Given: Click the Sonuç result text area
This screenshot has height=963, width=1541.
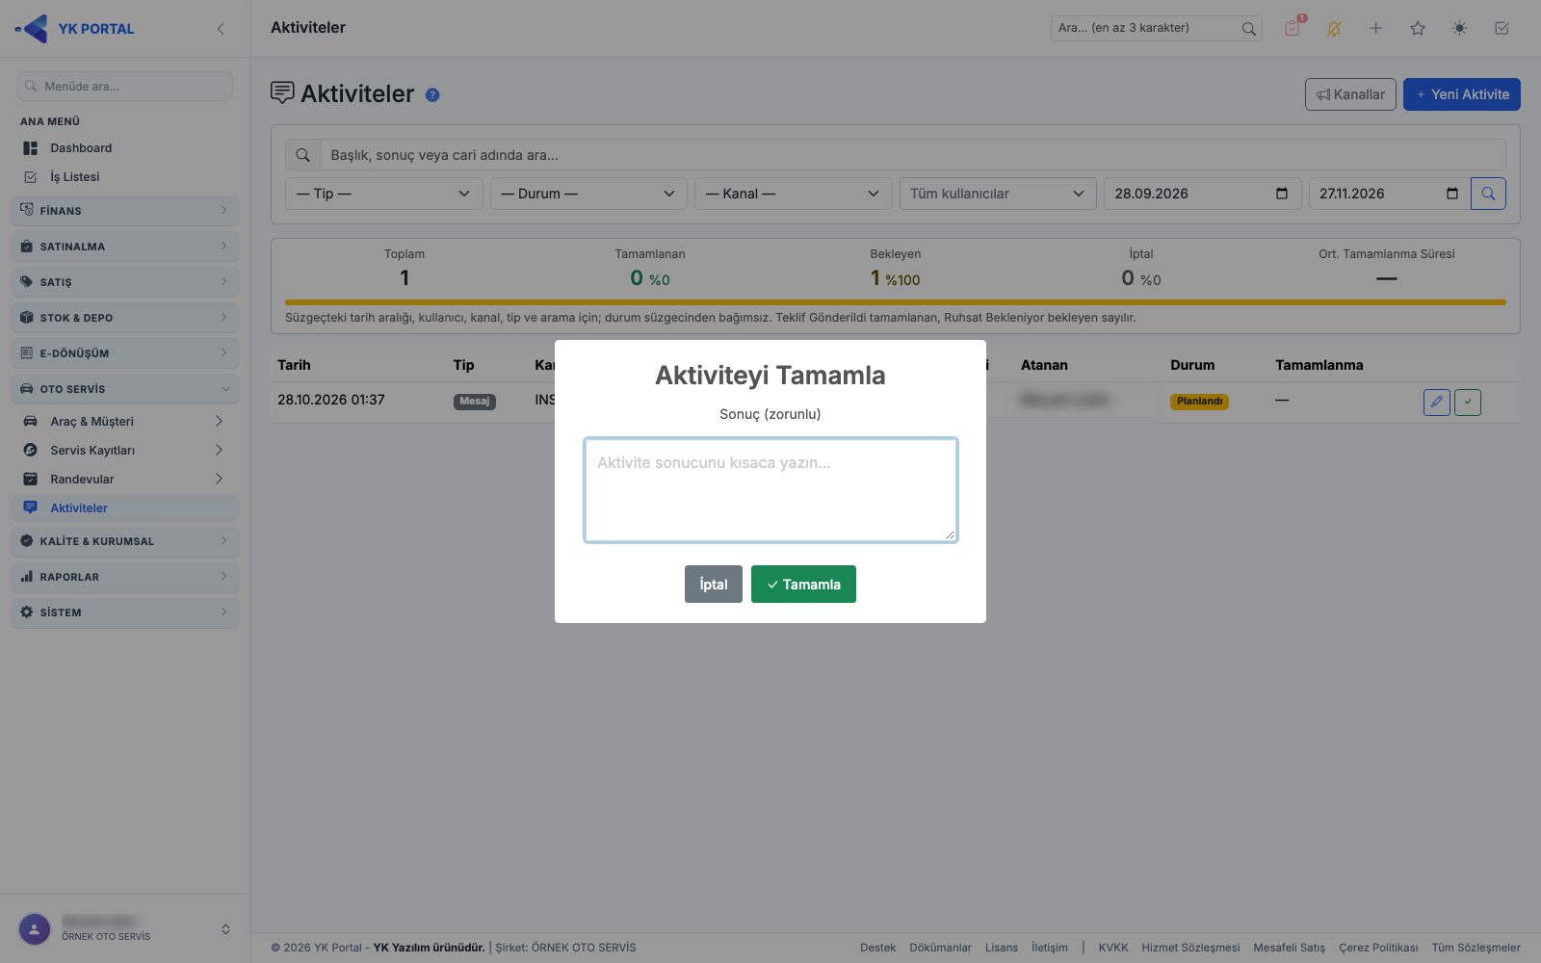Looking at the screenshot, I should coord(770,490).
